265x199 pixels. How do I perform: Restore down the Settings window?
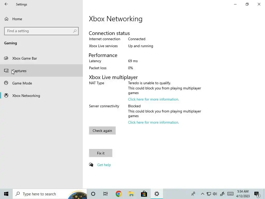(247, 4)
